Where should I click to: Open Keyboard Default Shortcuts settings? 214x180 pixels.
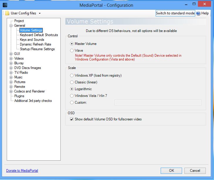[39, 35]
